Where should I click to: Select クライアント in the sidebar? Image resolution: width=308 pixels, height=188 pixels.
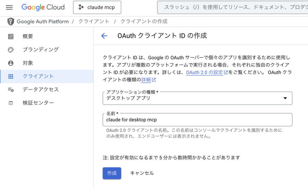38,76
